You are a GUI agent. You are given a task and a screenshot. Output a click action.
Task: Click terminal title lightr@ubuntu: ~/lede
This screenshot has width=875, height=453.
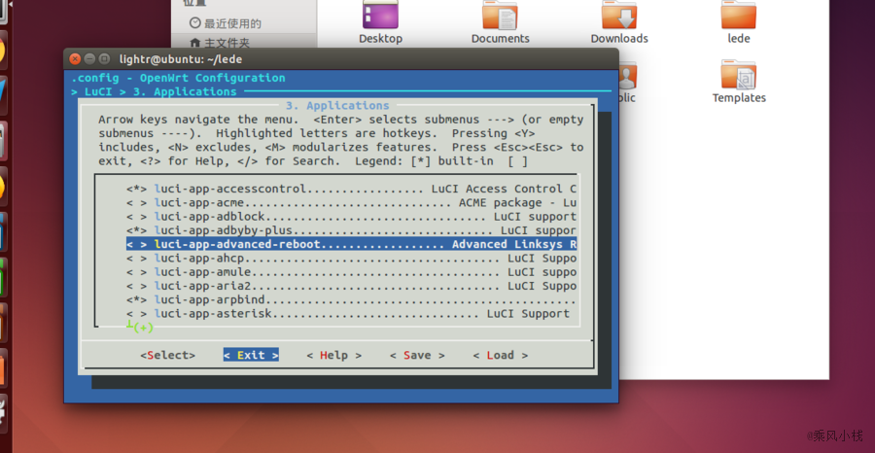181,58
